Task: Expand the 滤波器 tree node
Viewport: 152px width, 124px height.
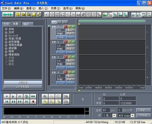Action: 6,48
